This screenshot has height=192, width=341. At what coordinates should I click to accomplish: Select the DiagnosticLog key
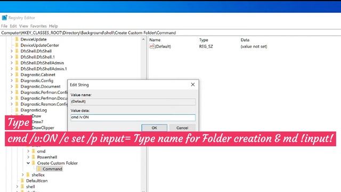coord(34,110)
